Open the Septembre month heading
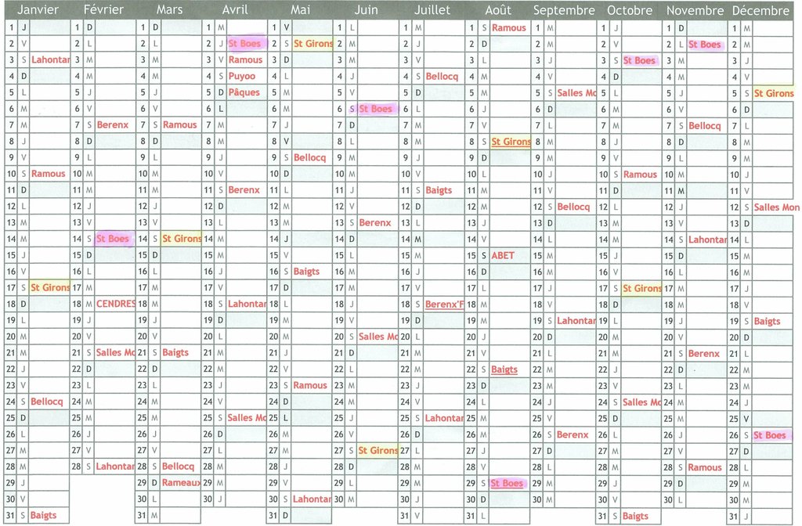Viewport: 802px width, 526px height. point(563,10)
